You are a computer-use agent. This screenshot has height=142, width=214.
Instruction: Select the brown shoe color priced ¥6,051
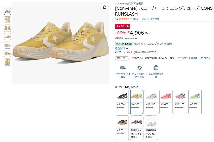coord(122,128)
